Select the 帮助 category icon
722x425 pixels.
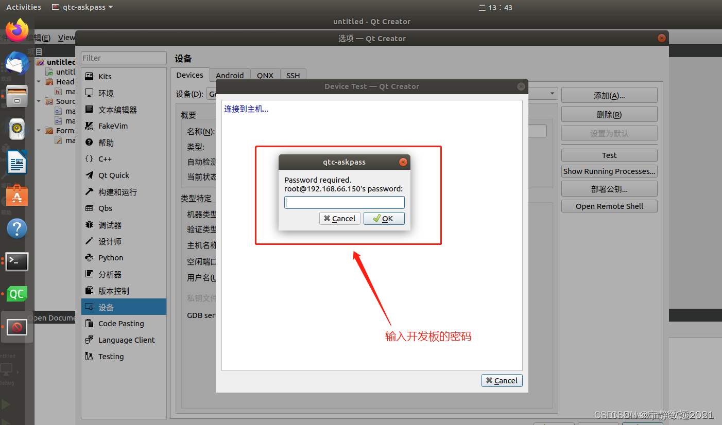click(89, 143)
